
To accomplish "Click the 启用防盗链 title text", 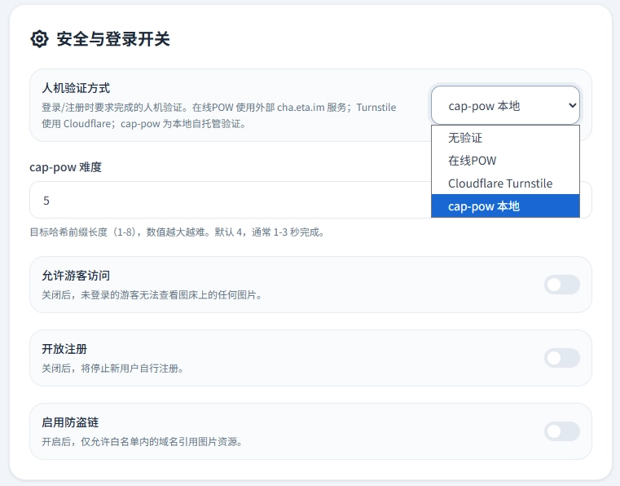I will pyautogui.click(x=70, y=422).
